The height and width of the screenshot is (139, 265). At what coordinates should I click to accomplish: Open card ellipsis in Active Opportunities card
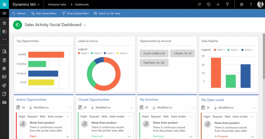(x=68, y=117)
